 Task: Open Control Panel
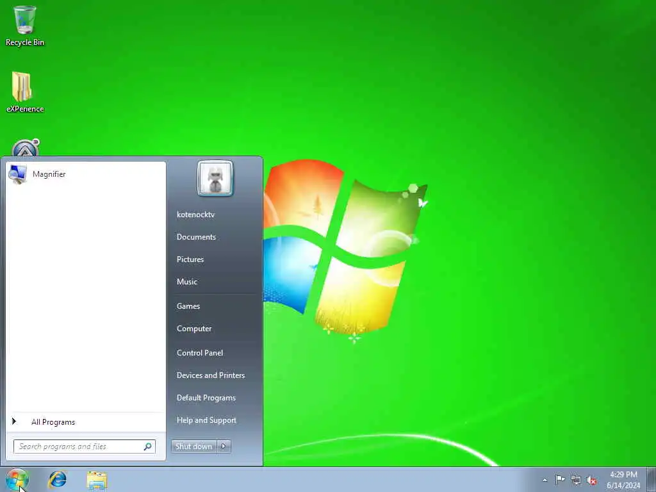(x=200, y=353)
